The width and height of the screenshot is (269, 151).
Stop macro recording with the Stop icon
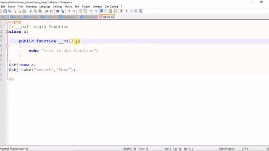[x=126, y=11]
